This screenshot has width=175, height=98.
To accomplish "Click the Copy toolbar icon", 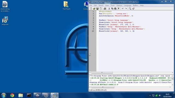I will coord(112,8).
